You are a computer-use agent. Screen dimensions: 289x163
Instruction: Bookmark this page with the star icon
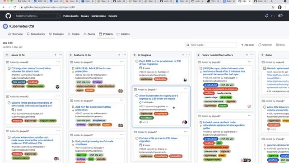(273, 7)
